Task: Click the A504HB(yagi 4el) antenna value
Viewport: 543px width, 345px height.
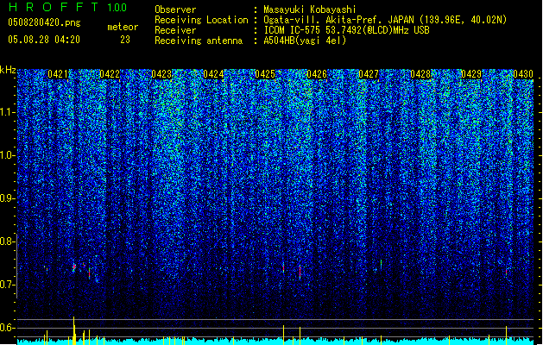Action: 305,41
